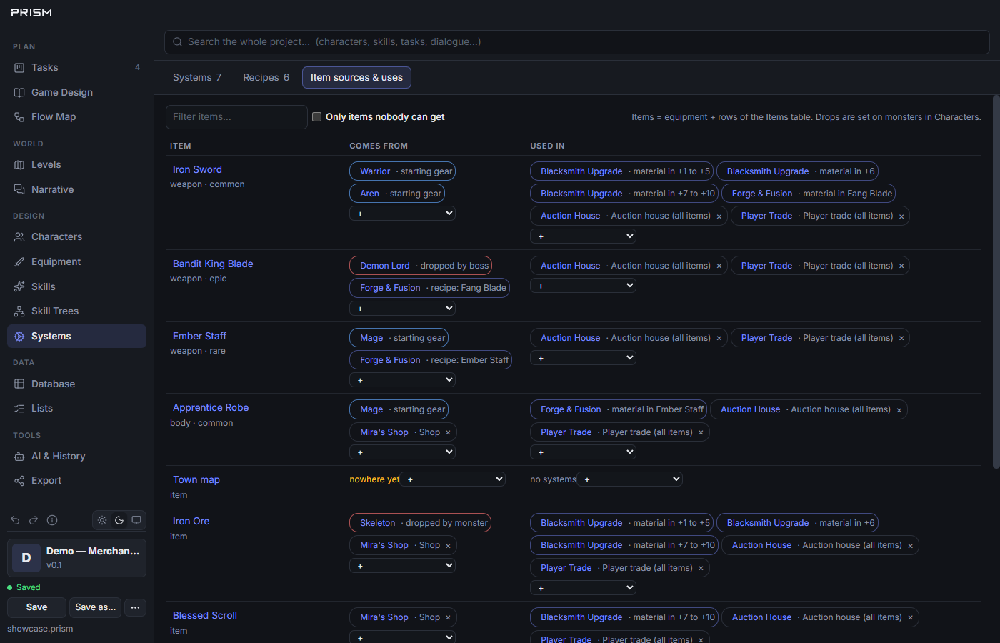Select system theme monitor icon
The width and height of the screenshot is (1000, 643).
[x=136, y=520]
